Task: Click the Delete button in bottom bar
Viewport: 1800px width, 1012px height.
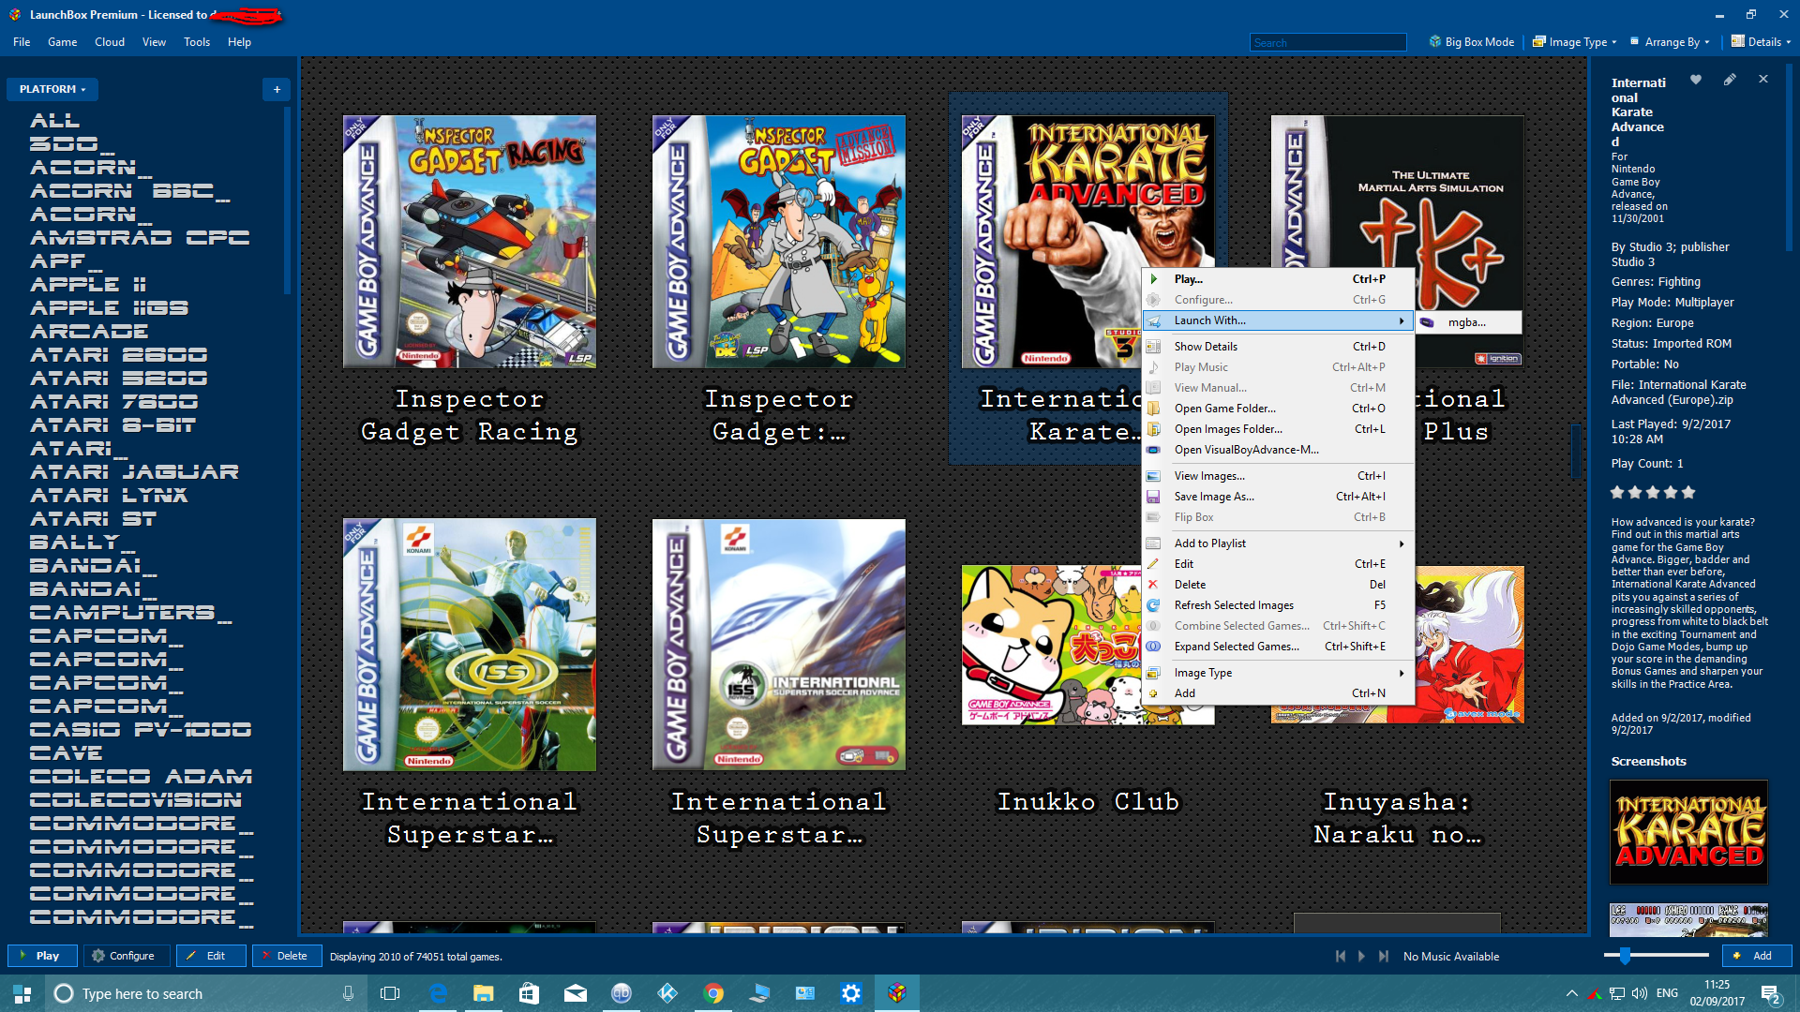Action: click(x=287, y=956)
